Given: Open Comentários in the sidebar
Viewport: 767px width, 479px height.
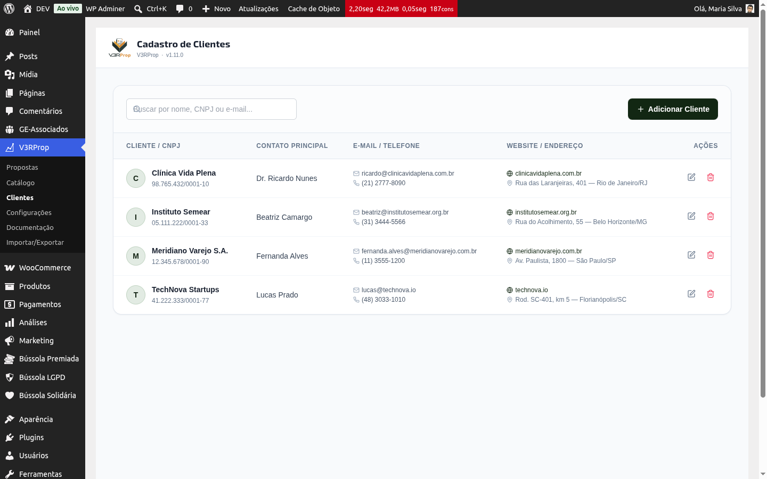Looking at the screenshot, I should point(43,111).
